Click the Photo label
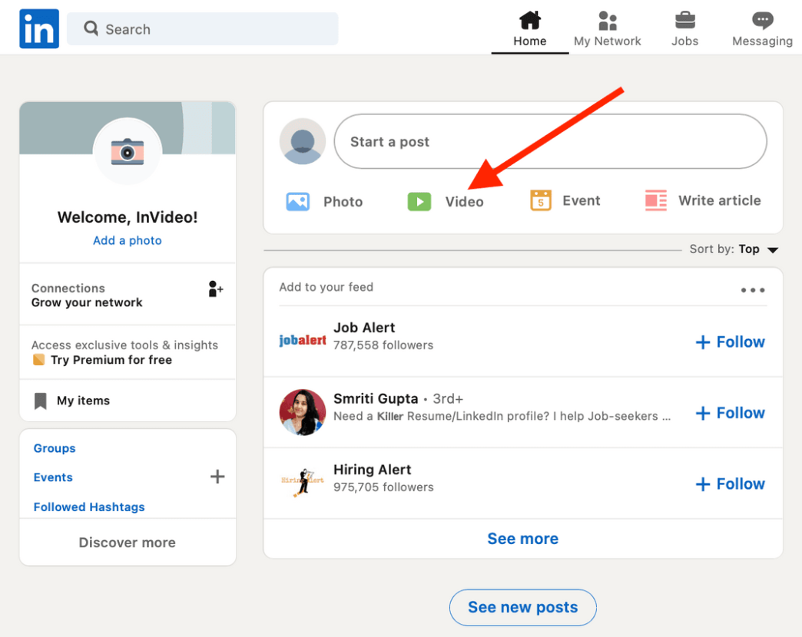 coord(343,202)
